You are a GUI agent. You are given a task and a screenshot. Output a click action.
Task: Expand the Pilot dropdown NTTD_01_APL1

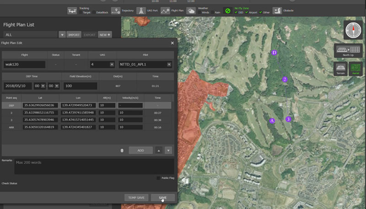145,65
